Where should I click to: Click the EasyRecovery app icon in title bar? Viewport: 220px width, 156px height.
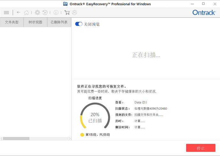[x=65, y=4]
